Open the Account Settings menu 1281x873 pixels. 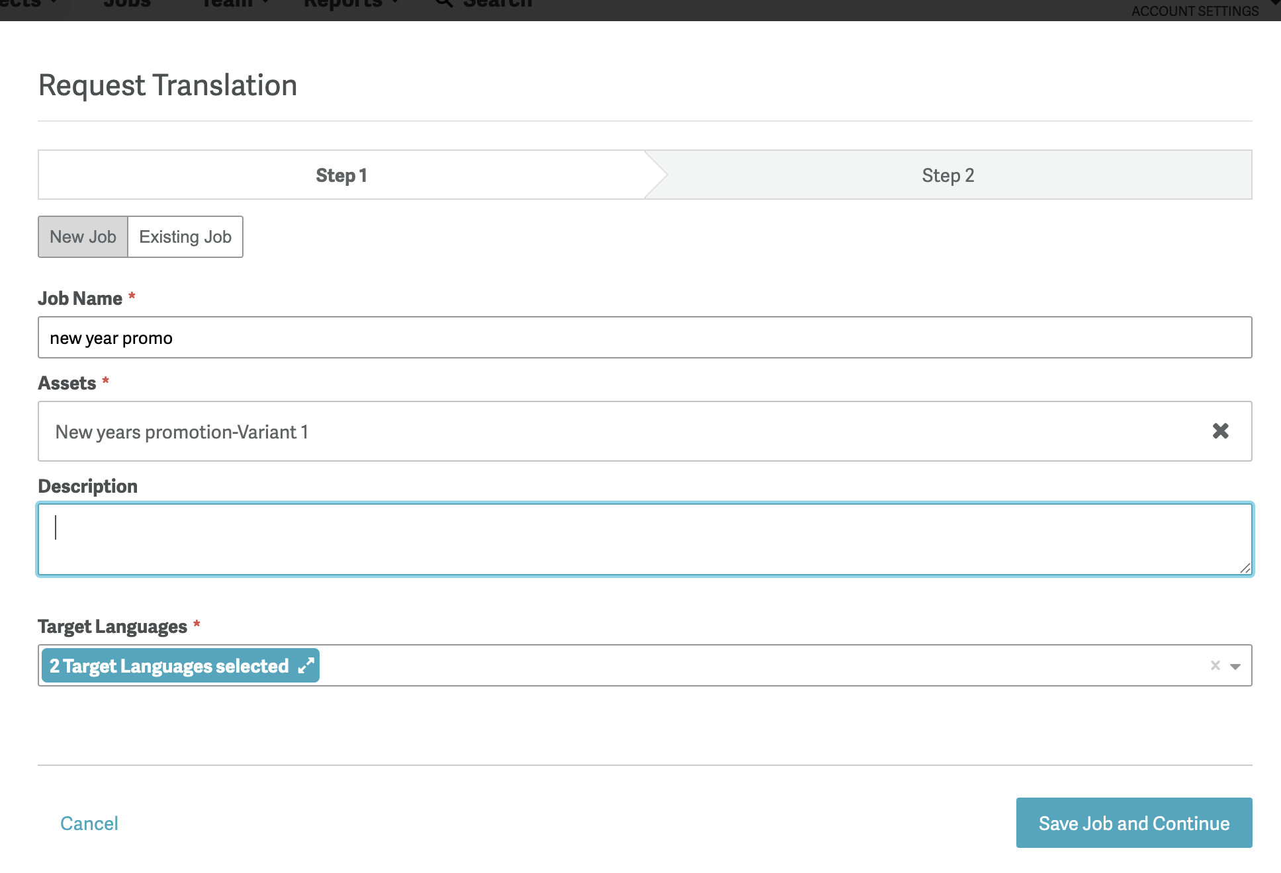(1195, 11)
